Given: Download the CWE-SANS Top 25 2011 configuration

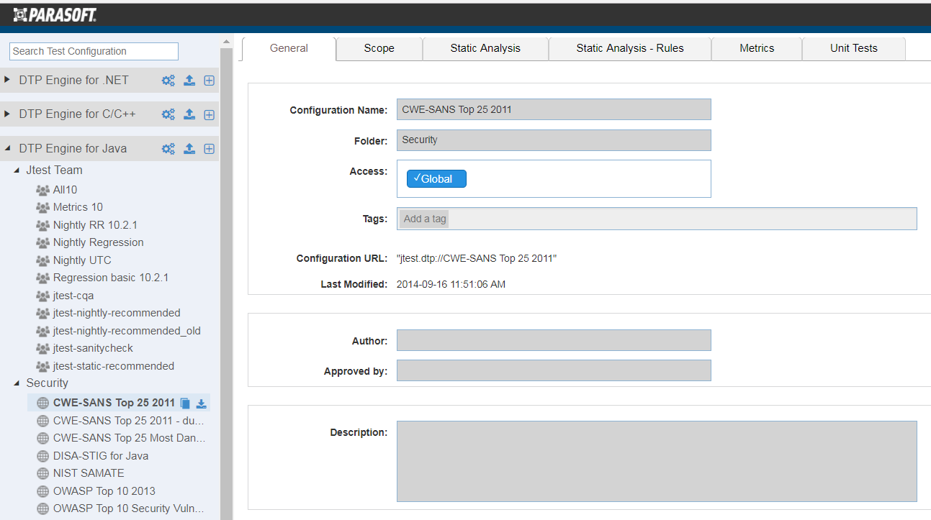Looking at the screenshot, I should [x=202, y=403].
